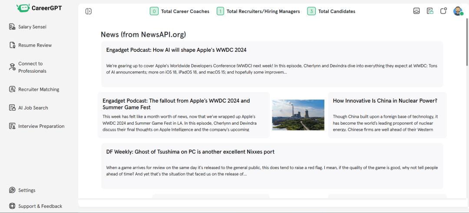
Task: Select Recruiter Matching menu item
Action: pyautogui.click(x=39, y=89)
